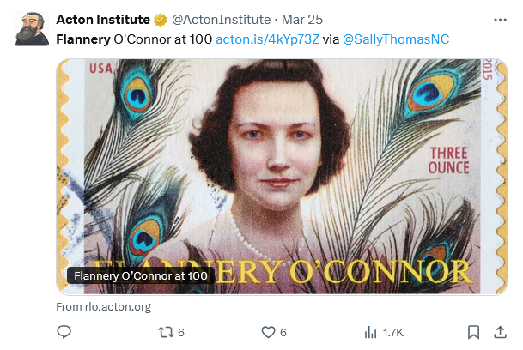Click the 1.7K views count
Image resolution: width=523 pixels, height=350 pixels.
point(393,332)
